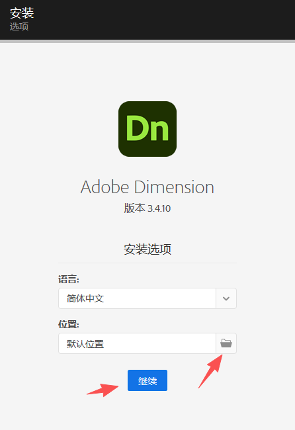Screen dimensions: 295x430
Task: Click the 位置: label
Action: (69, 324)
